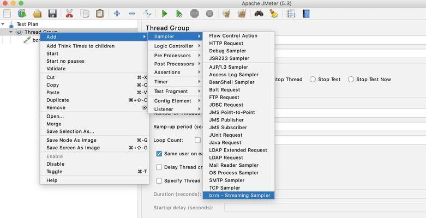Expand the Logic Controller submenu

(175, 46)
